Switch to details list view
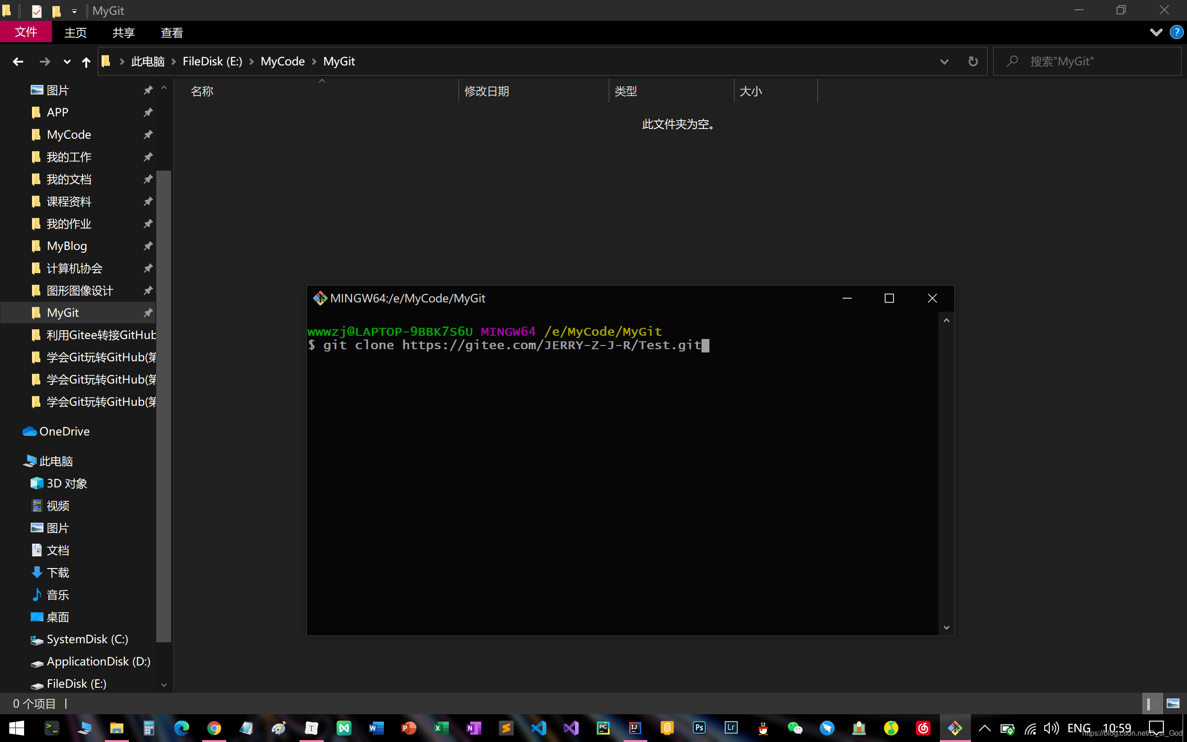This screenshot has width=1187, height=742. [x=1152, y=704]
